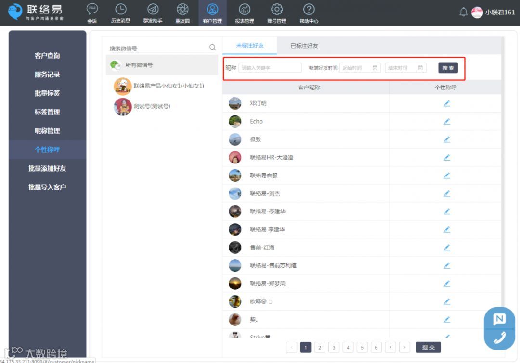Edit nickname for 契。
This screenshot has height=363, width=520.
[x=447, y=320]
